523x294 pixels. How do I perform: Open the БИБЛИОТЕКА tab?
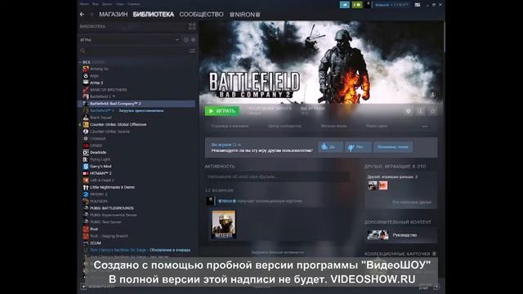click(x=154, y=15)
